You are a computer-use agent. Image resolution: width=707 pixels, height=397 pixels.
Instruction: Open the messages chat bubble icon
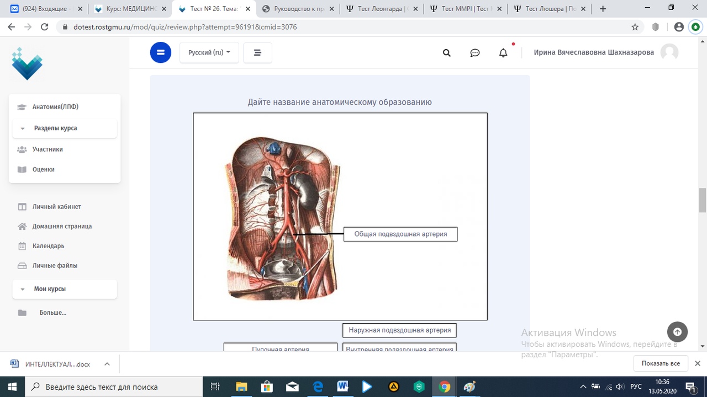point(475,53)
